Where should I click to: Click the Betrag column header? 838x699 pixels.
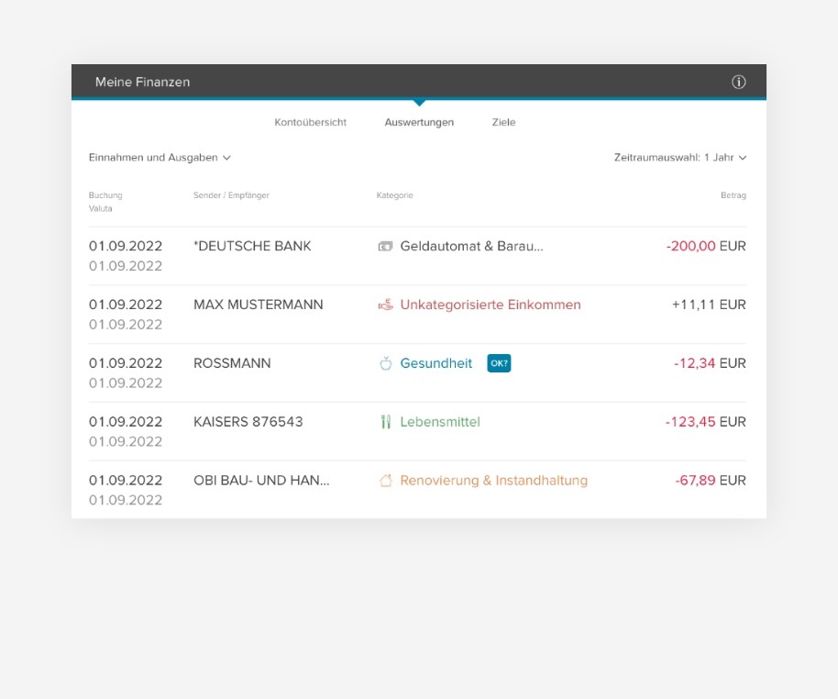pyautogui.click(x=733, y=195)
